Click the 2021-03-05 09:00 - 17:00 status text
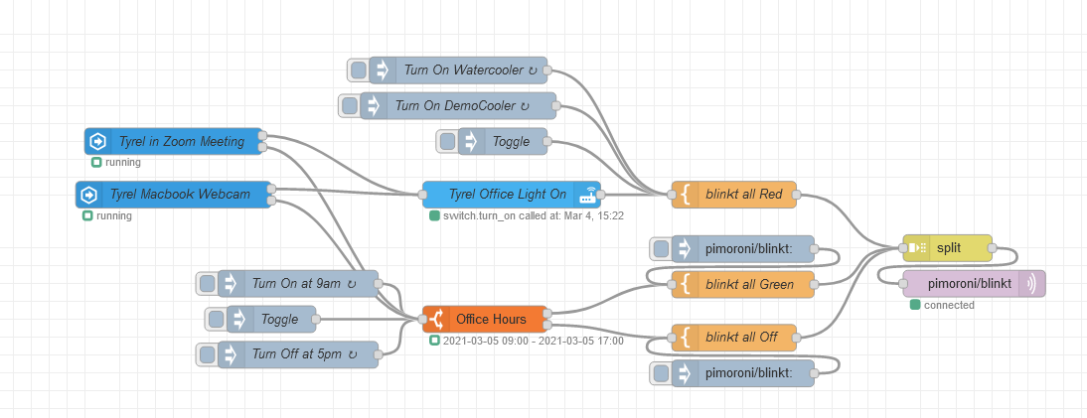This screenshot has width=1087, height=418. tap(534, 342)
